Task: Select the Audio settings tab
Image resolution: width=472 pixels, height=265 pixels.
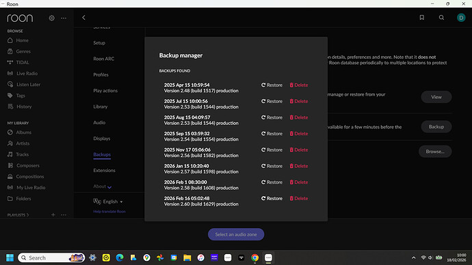Action: (99, 122)
